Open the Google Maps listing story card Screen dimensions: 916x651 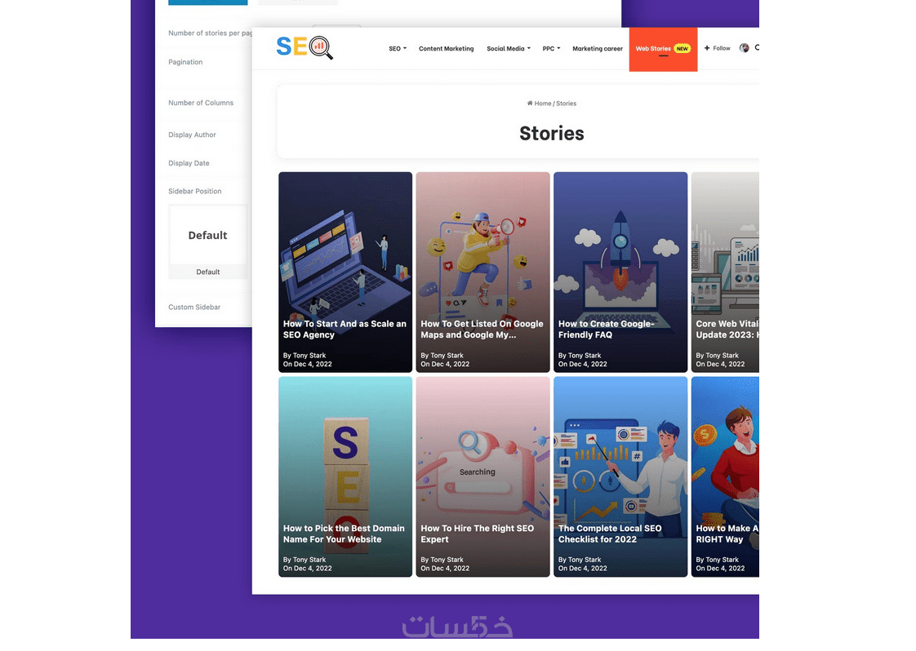[482, 272]
